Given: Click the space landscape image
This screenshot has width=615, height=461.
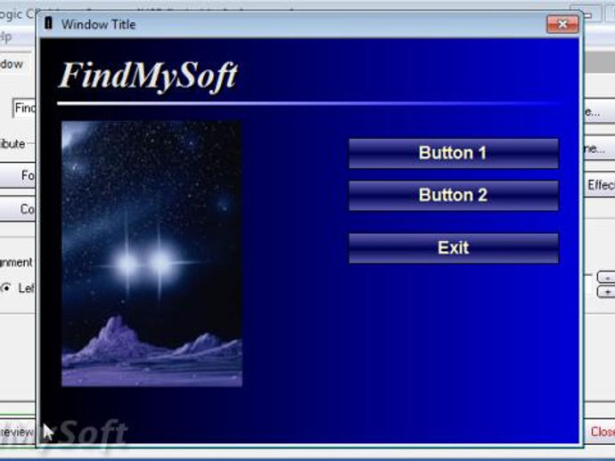Looking at the screenshot, I should click(152, 254).
